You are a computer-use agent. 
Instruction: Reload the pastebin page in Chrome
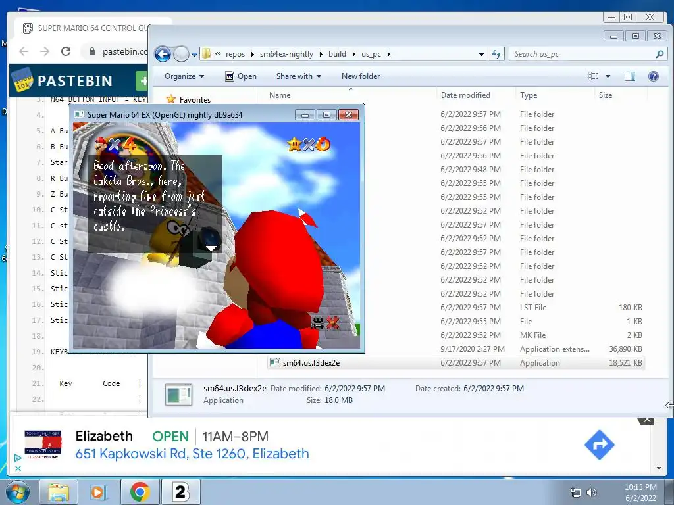[66, 51]
